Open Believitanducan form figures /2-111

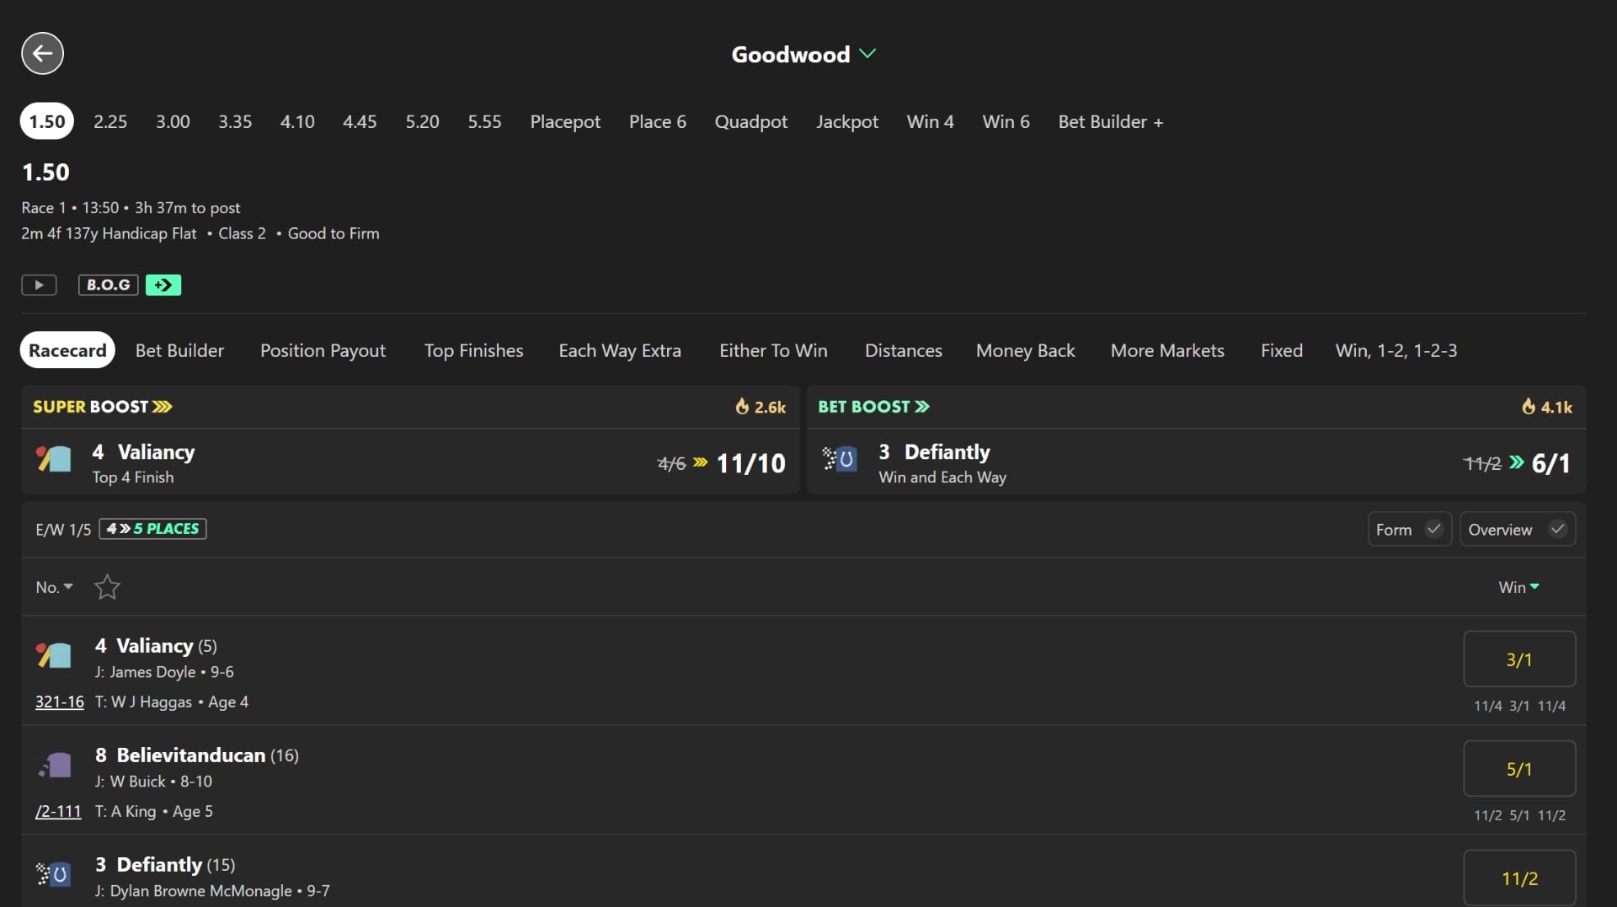point(58,812)
